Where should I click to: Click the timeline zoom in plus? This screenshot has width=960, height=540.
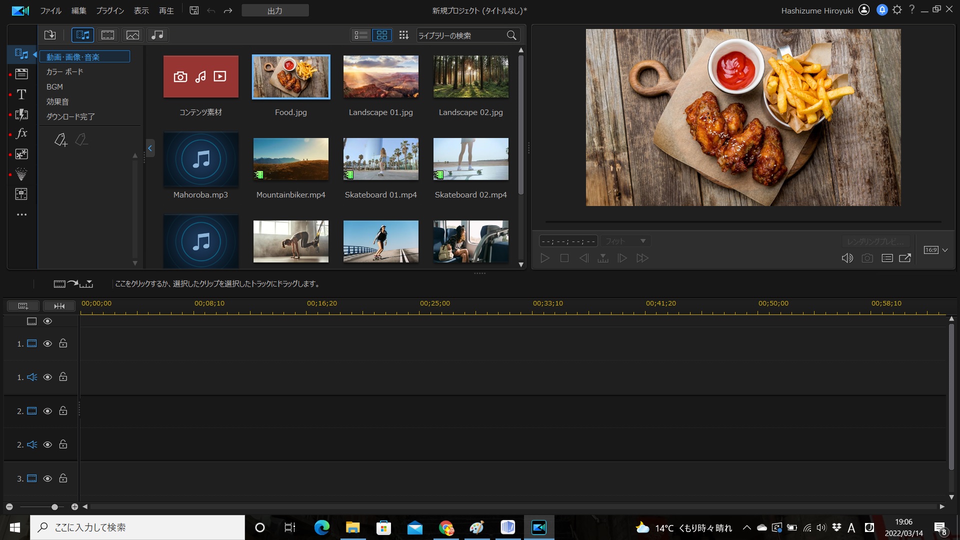pos(74,507)
